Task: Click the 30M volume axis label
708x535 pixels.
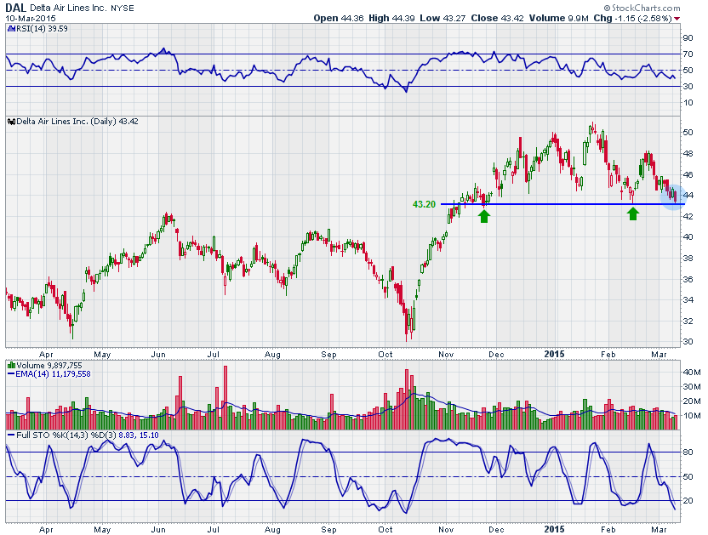Action: pos(692,386)
